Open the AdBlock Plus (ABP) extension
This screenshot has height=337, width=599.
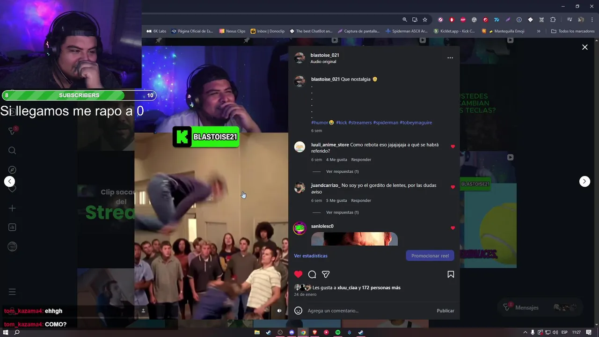pos(463,20)
